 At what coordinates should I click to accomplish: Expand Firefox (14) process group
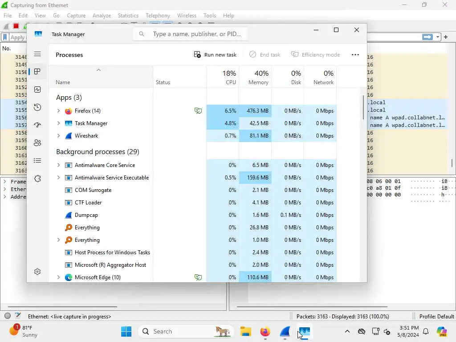58,111
